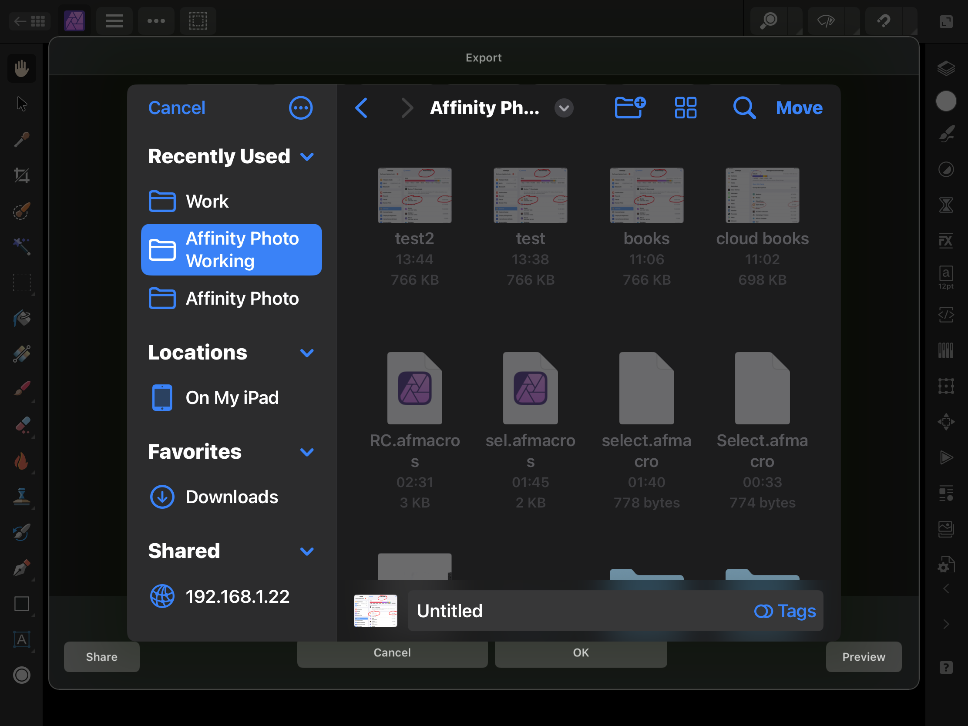Screen dimensions: 968x726
Task: Open the zoom magnifier in top toolbar
Action: click(x=769, y=20)
